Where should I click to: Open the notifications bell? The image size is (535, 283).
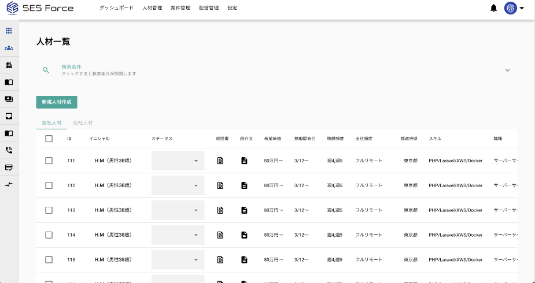493,8
